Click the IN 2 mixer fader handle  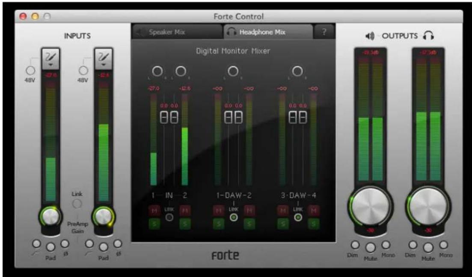[x=174, y=117]
